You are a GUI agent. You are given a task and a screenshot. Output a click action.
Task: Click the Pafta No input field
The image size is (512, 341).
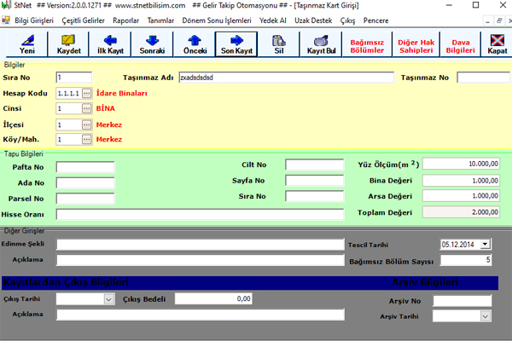(x=85, y=167)
